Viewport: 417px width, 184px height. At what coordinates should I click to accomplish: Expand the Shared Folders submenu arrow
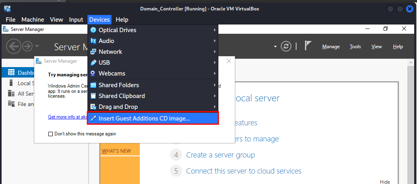pos(215,85)
